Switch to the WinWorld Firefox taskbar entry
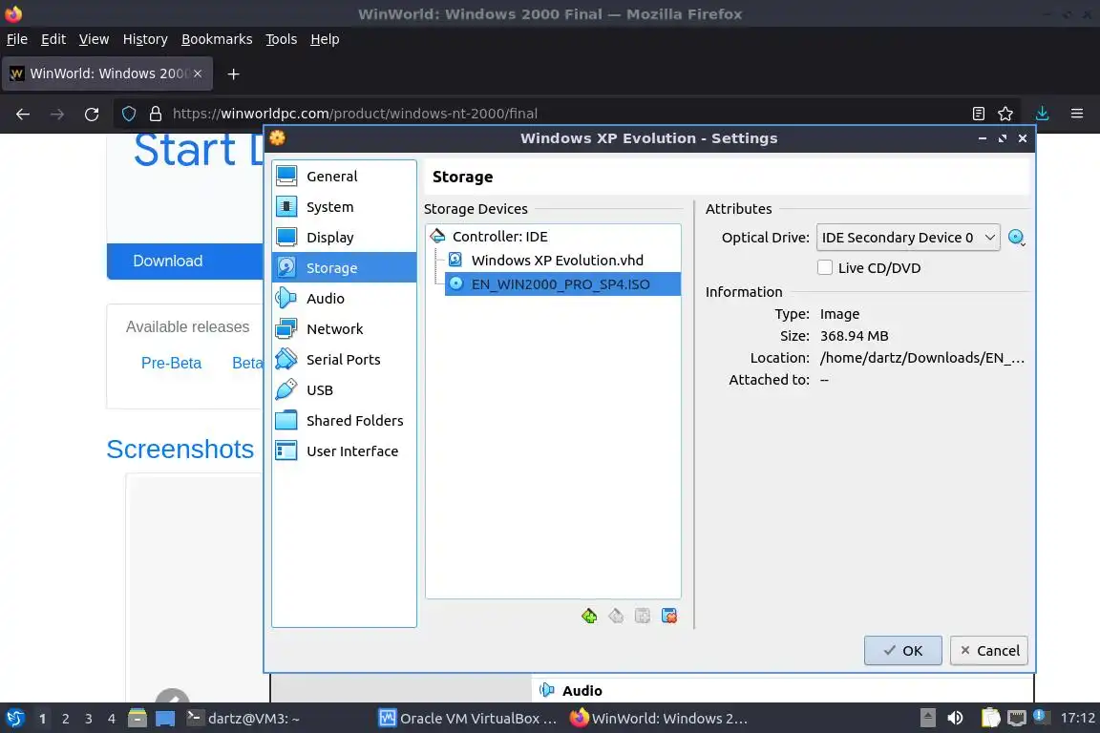Viewport: 1100px width, 733px height. (659, 719)
